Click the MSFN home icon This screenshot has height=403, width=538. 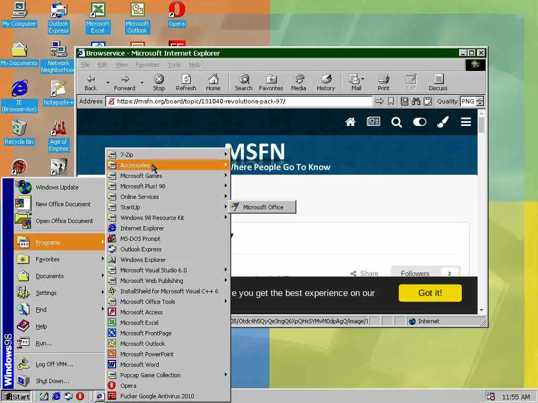tap(350, 122)
